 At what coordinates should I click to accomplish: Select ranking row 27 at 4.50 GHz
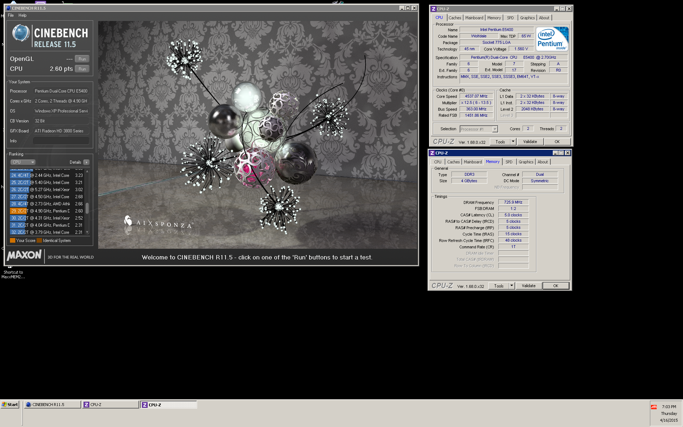click(x=47, y=197)
